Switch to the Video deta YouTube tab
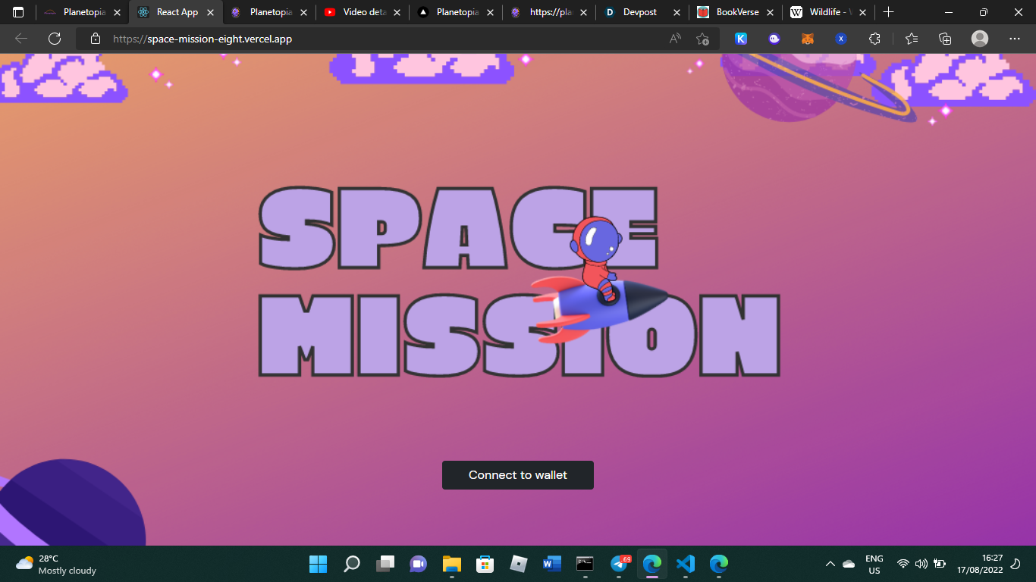The height and width of the screenshot is (582, 1036). pyautogui.click(x=363, y=12)
